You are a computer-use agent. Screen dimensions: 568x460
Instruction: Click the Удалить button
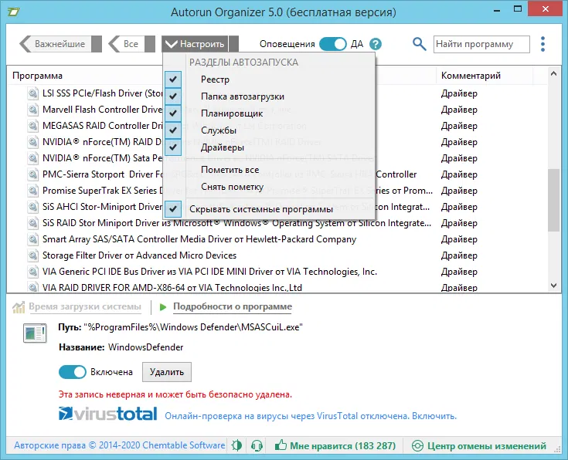click(x=167, y=372)
